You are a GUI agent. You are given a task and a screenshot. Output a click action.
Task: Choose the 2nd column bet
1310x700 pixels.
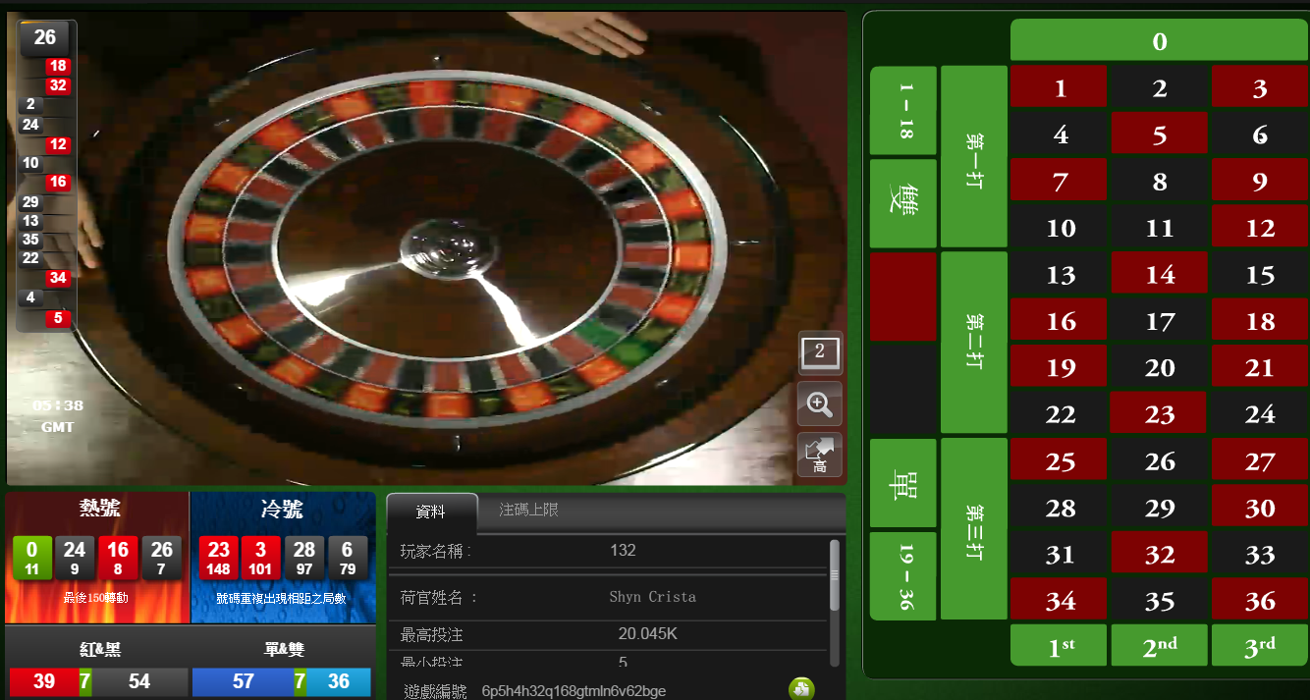[x=1160, y=645]
